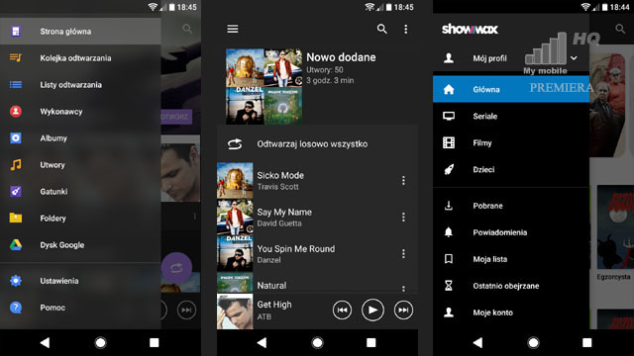Open Powiadomienia bell icon
Screen dimensions: 634x356
click(449, 232)
